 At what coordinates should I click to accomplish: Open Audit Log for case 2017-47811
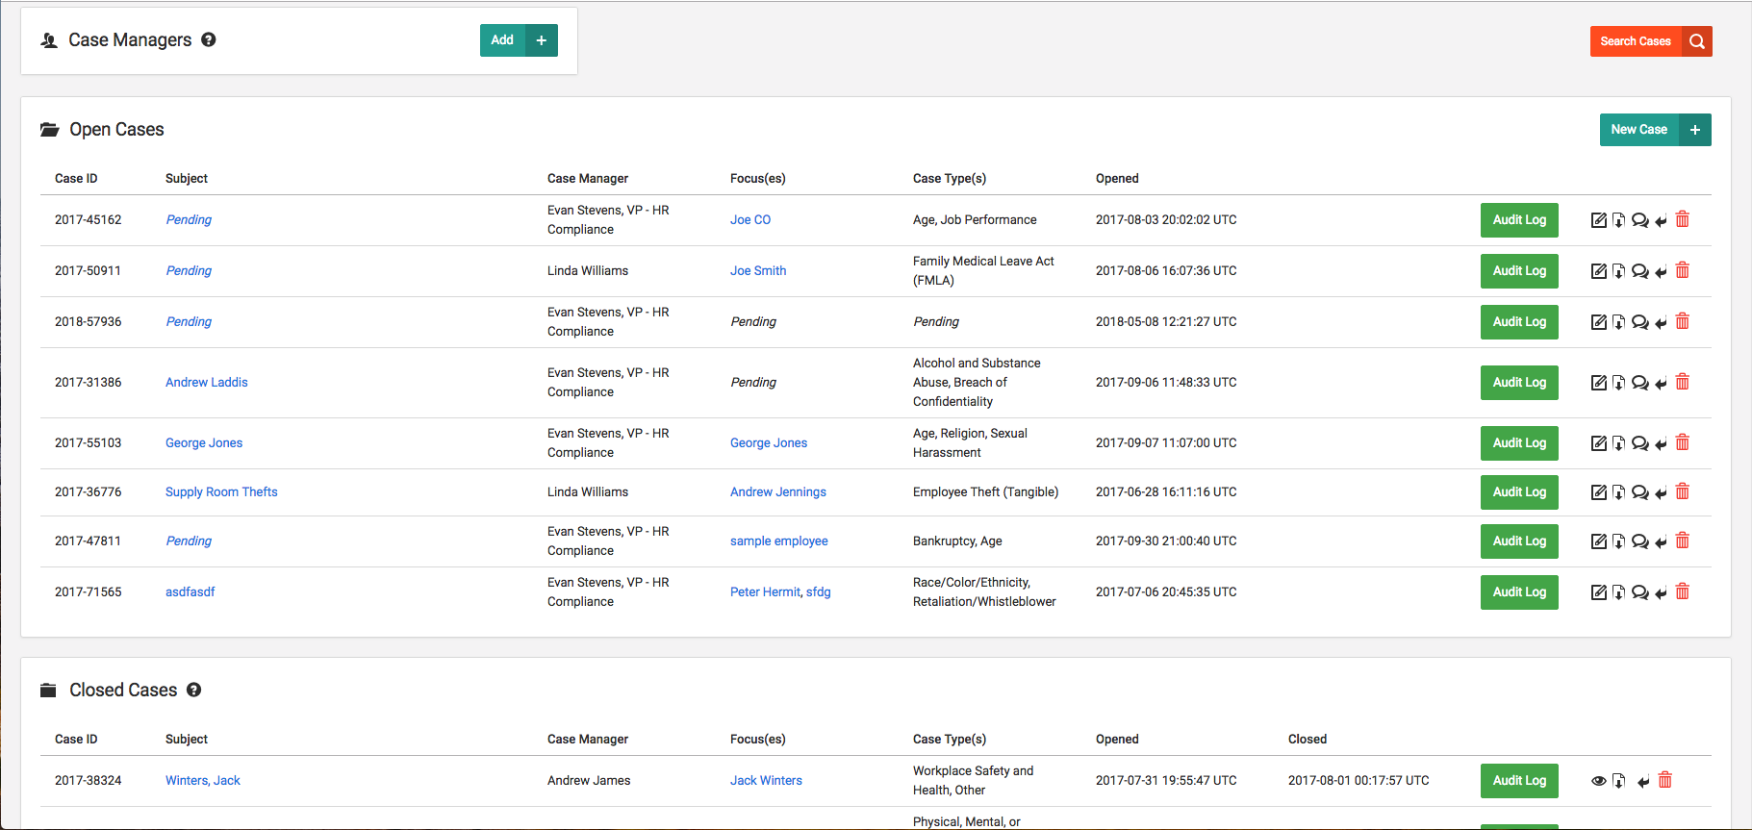click(x=1519, y=541)
